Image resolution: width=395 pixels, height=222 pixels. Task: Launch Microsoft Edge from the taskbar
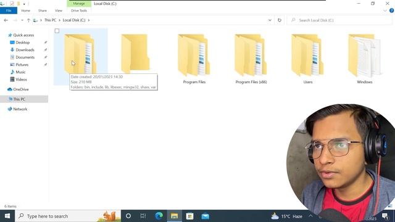[159, 216]
